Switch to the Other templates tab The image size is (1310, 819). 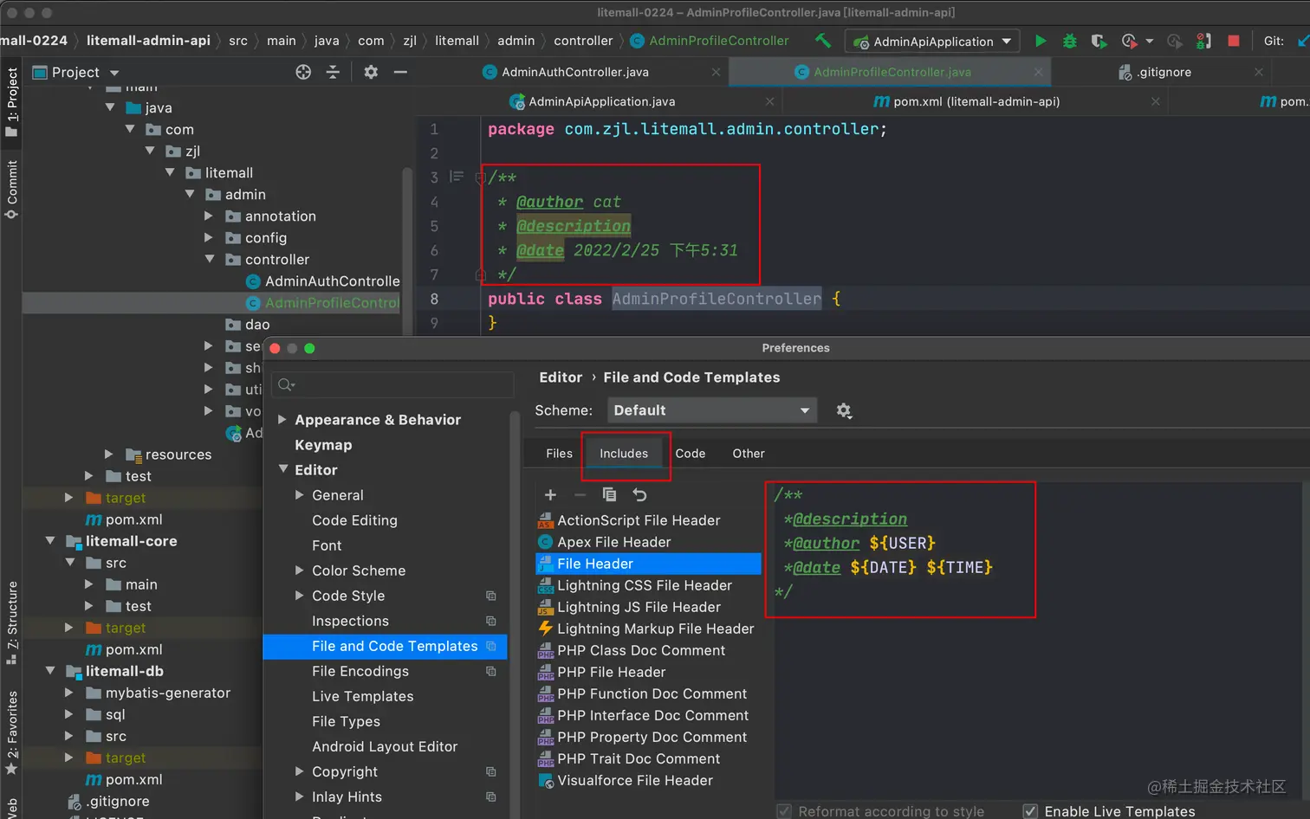point(749,453)
